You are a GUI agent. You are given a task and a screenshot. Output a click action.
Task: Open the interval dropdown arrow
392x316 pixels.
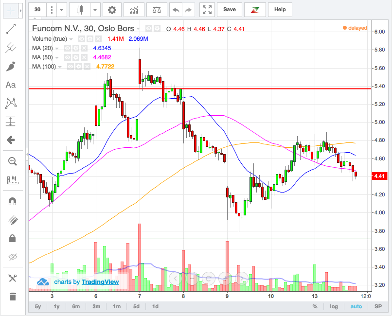61,10
